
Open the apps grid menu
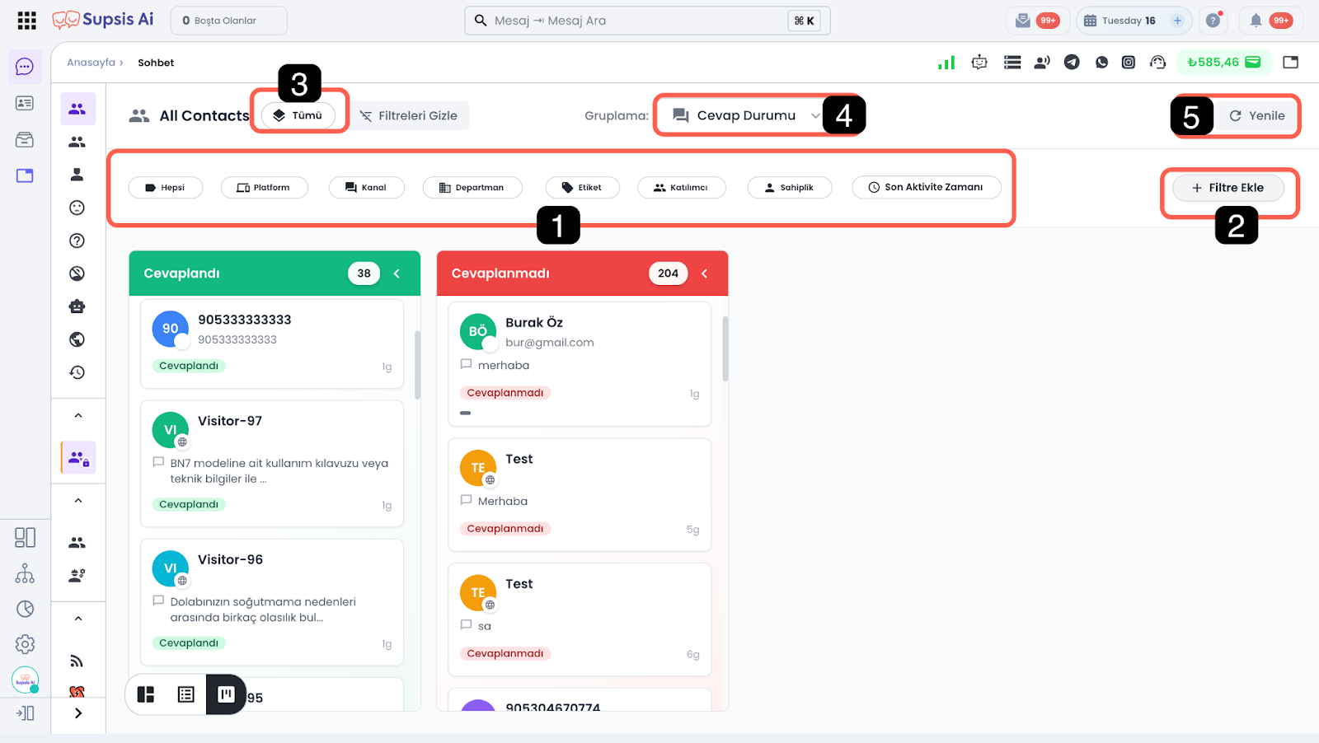(x=26, y=21)
